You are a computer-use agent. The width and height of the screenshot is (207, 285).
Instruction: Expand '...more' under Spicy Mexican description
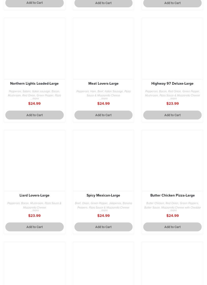(x=103, y=211)
